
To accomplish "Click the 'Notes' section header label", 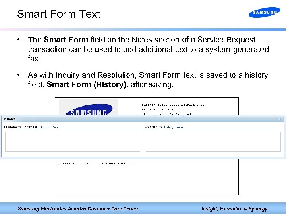I will tap(11, 119).
